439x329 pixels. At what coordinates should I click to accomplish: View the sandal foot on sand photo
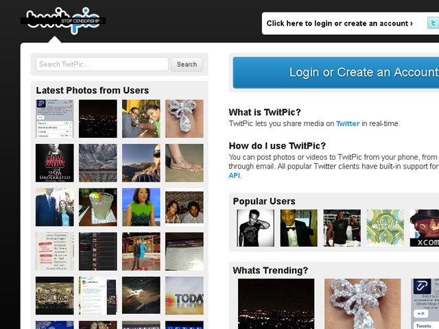[x=185, y=163]
